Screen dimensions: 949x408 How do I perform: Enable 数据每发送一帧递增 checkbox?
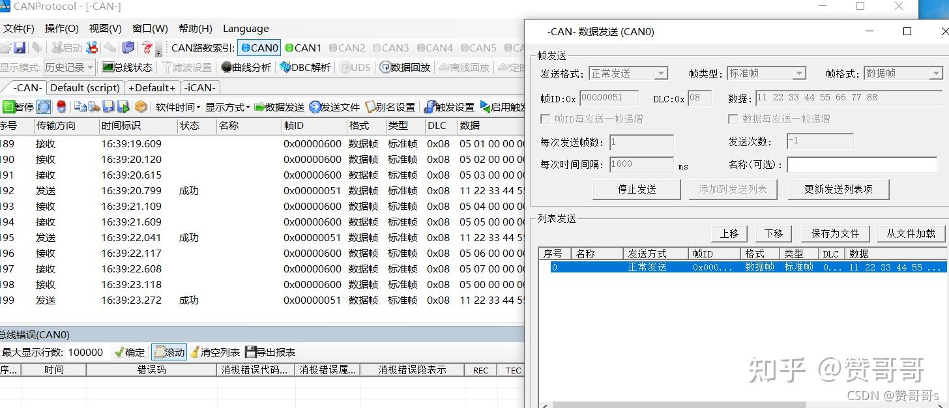731,118
